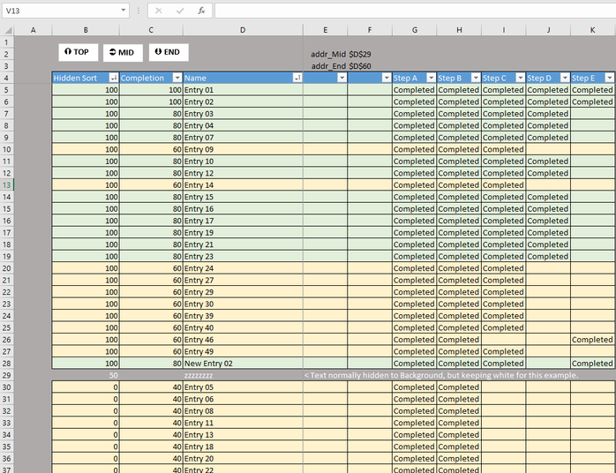
Task: Select column G header
Action: pos(415,30)
